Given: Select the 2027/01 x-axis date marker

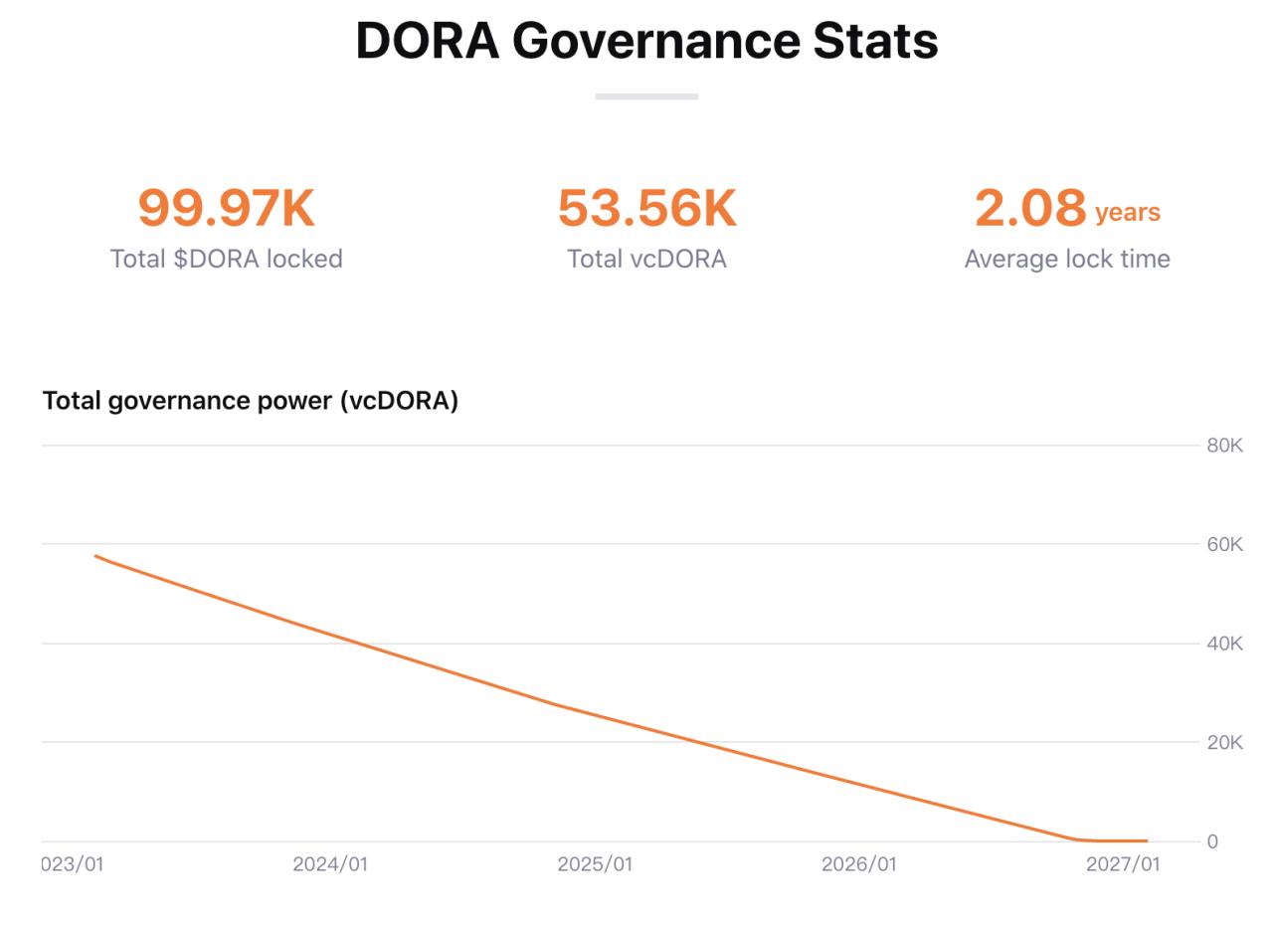Looking at the screenshot, I should tap(1123, 864).
